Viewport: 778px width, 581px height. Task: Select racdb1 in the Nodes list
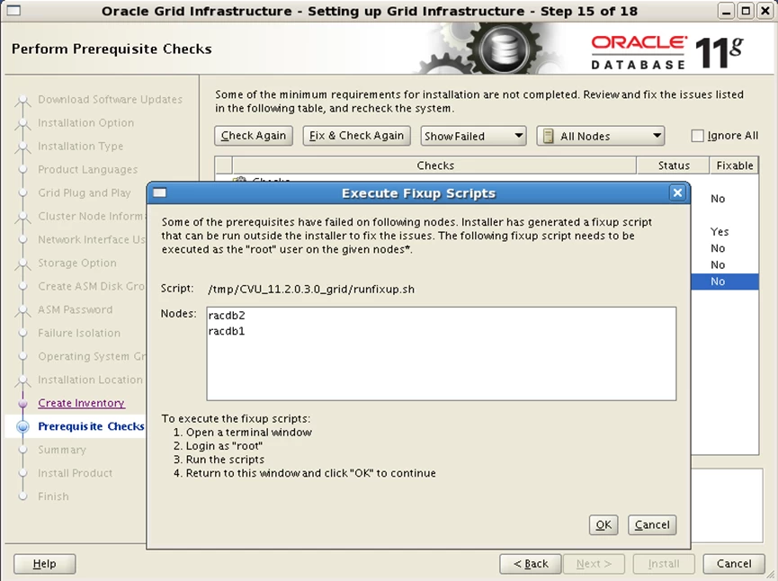(x=227, y=331)
